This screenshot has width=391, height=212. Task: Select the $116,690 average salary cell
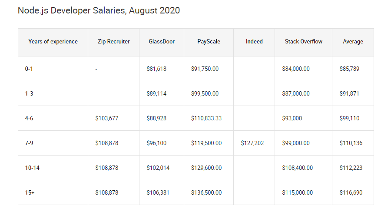click(x=351, y=192)
